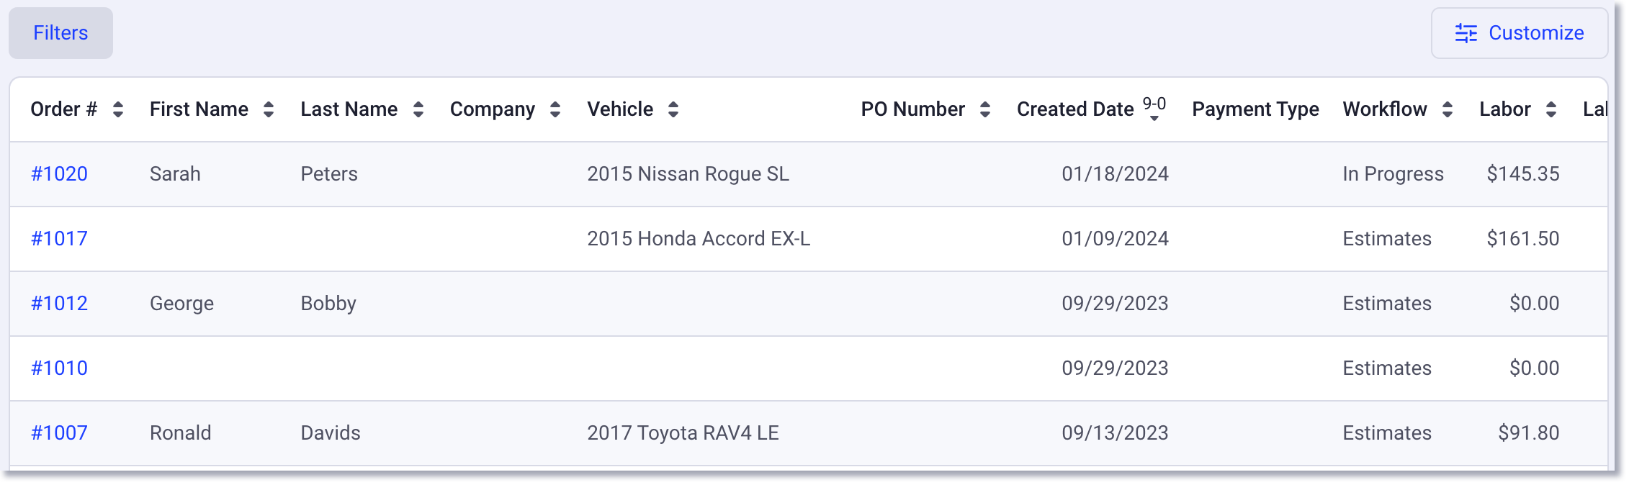
Task: Toggle the Created Date 9-0 sort indicator
Action: [1154, 109]
